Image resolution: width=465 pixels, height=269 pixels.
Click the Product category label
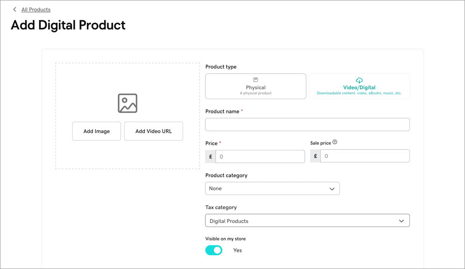[226, 175]
